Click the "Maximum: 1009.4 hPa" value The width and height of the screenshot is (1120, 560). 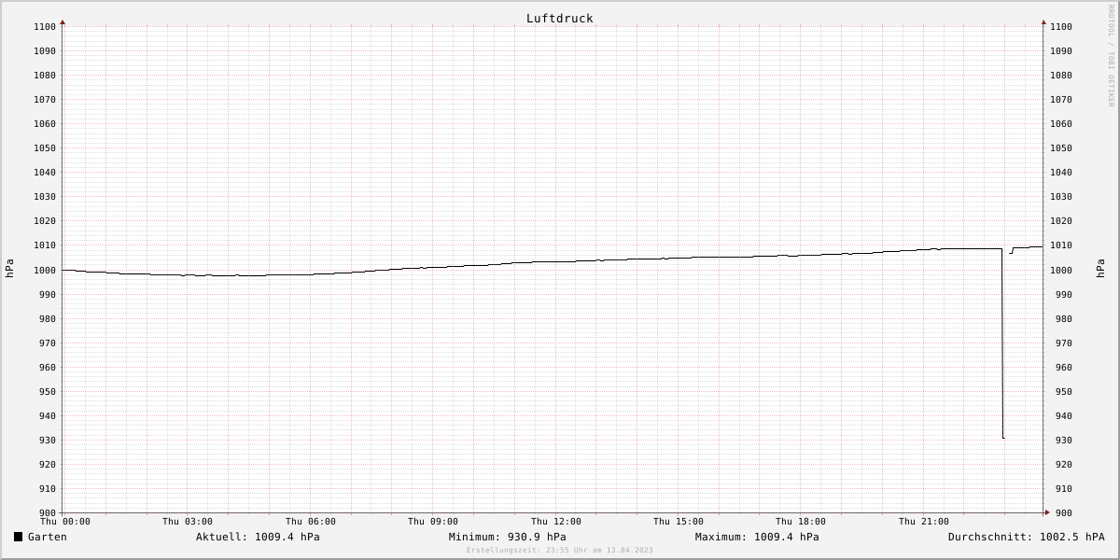pos(757,537)
